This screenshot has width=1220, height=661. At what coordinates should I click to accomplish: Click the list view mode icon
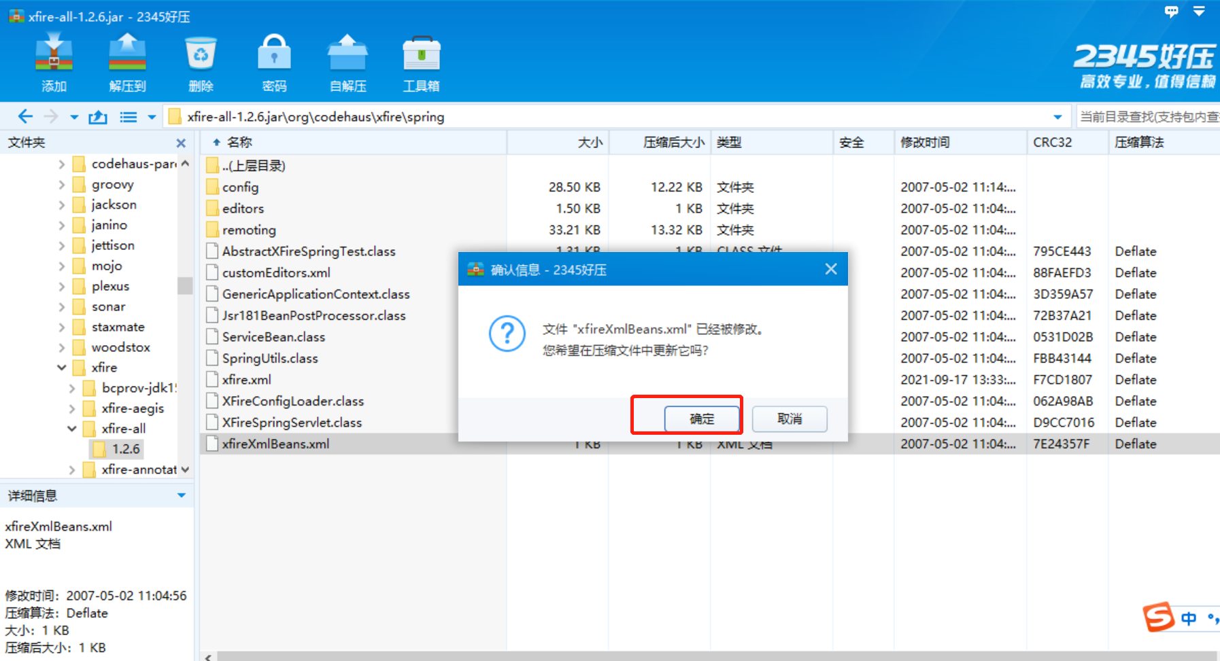(x=129, y=117)
